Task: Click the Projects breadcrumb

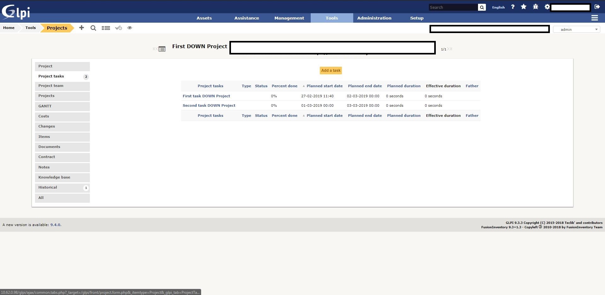Action: [57, 28]
